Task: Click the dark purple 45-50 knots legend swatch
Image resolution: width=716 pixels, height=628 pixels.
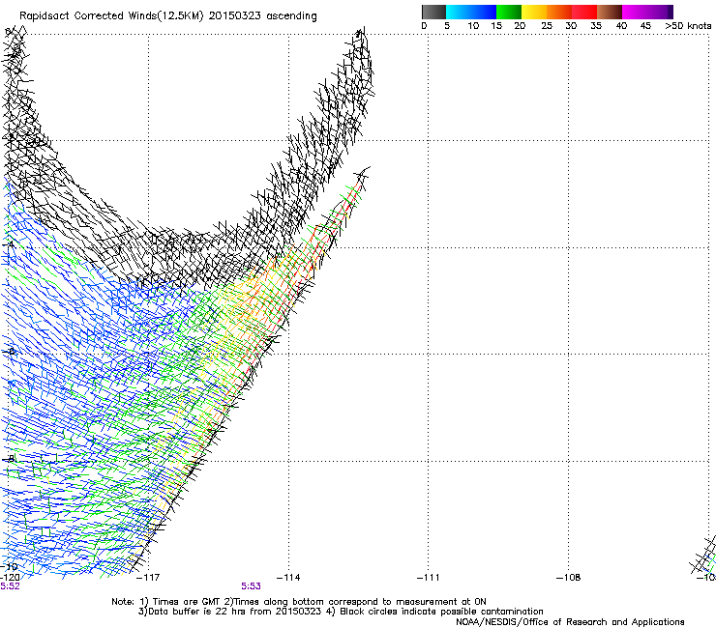Action: [660, 12]
